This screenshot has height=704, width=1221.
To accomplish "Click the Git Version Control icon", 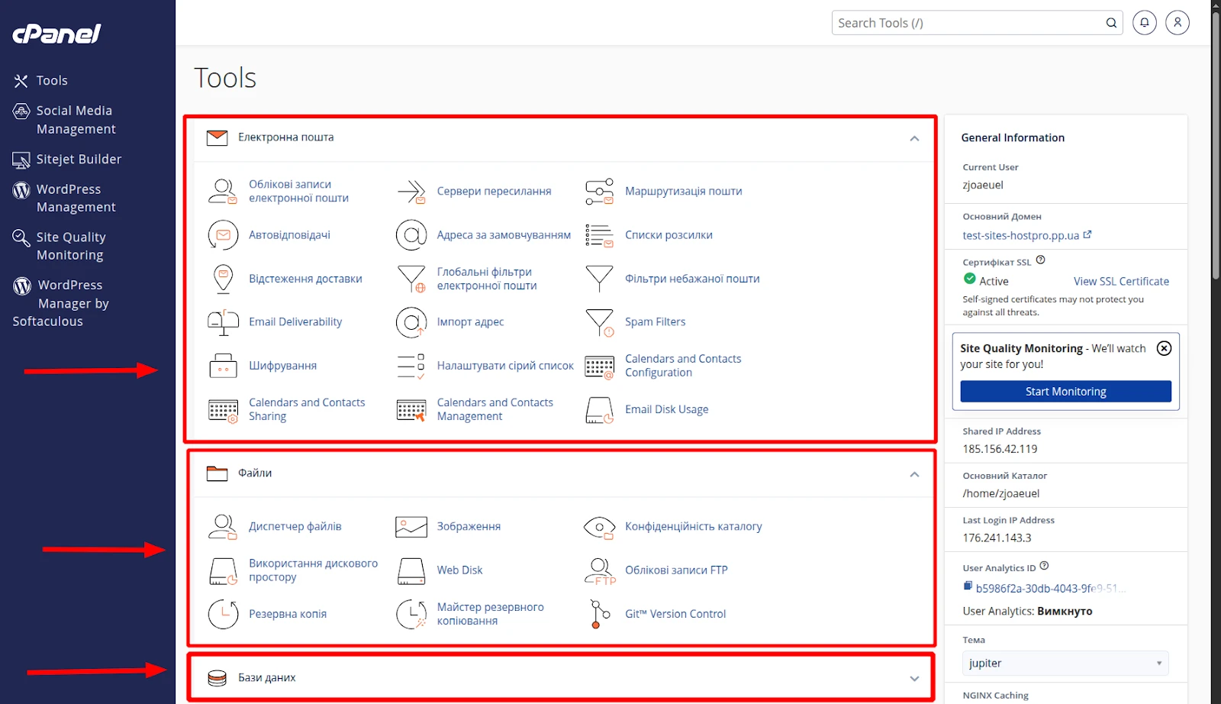I will (600, 614).
